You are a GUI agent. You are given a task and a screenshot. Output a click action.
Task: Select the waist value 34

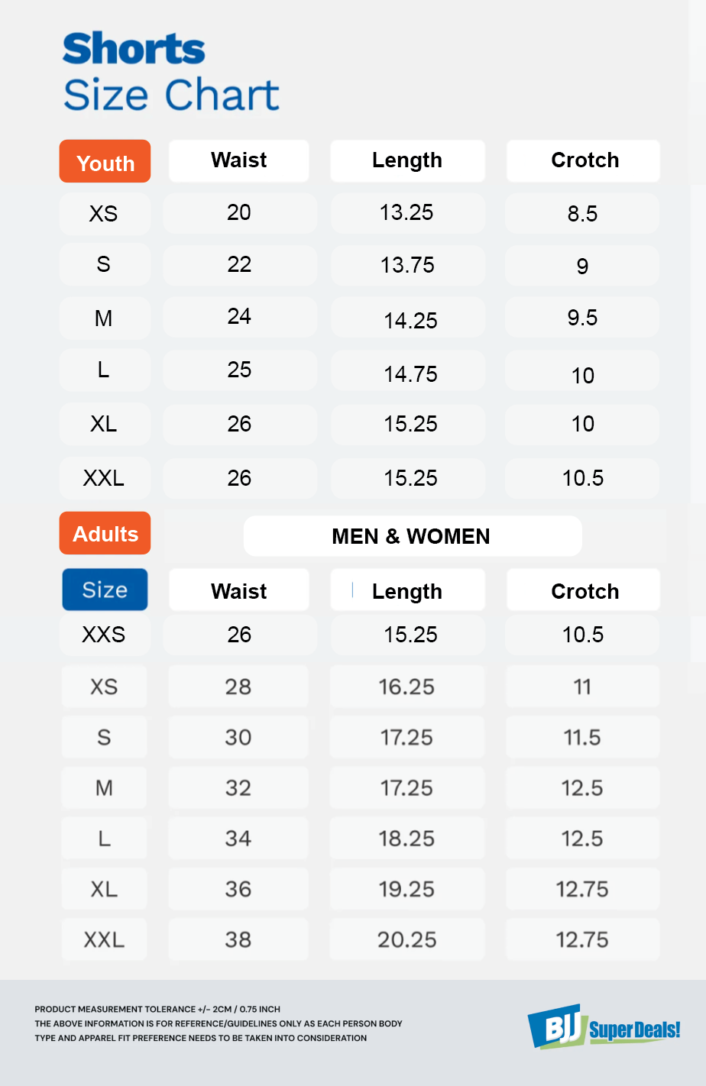click(238, 839)
